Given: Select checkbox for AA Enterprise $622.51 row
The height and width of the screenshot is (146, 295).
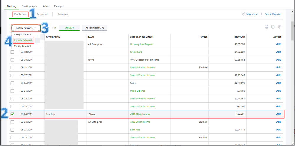Looking at the screenshot, I should pyautogui.click(x=12, y=122).
